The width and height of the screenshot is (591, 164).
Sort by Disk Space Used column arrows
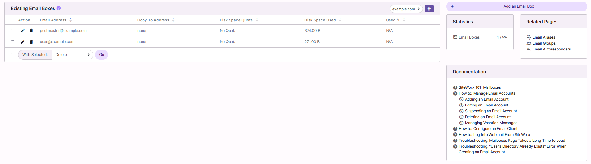[340, 20]
